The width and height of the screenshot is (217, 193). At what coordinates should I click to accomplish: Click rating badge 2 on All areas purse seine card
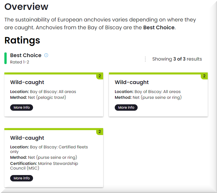coord(204,76)
